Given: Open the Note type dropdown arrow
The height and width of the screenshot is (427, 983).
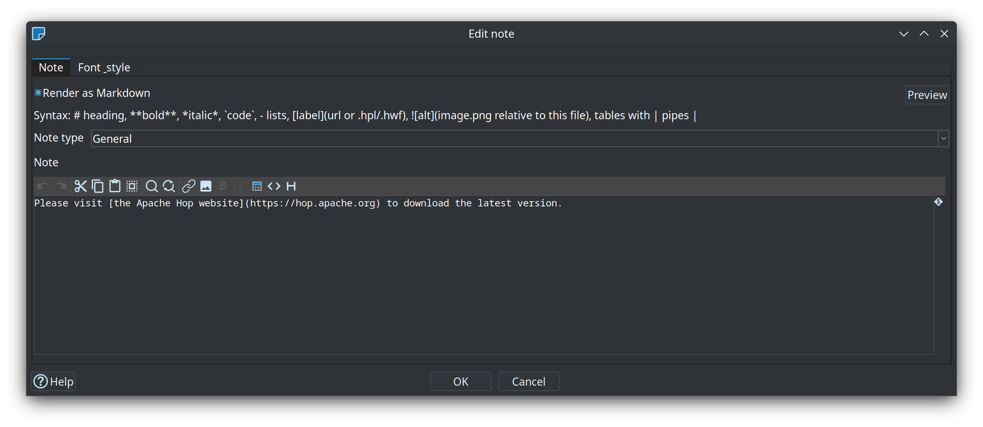Looking at the screenshot, I should point(944,139).
